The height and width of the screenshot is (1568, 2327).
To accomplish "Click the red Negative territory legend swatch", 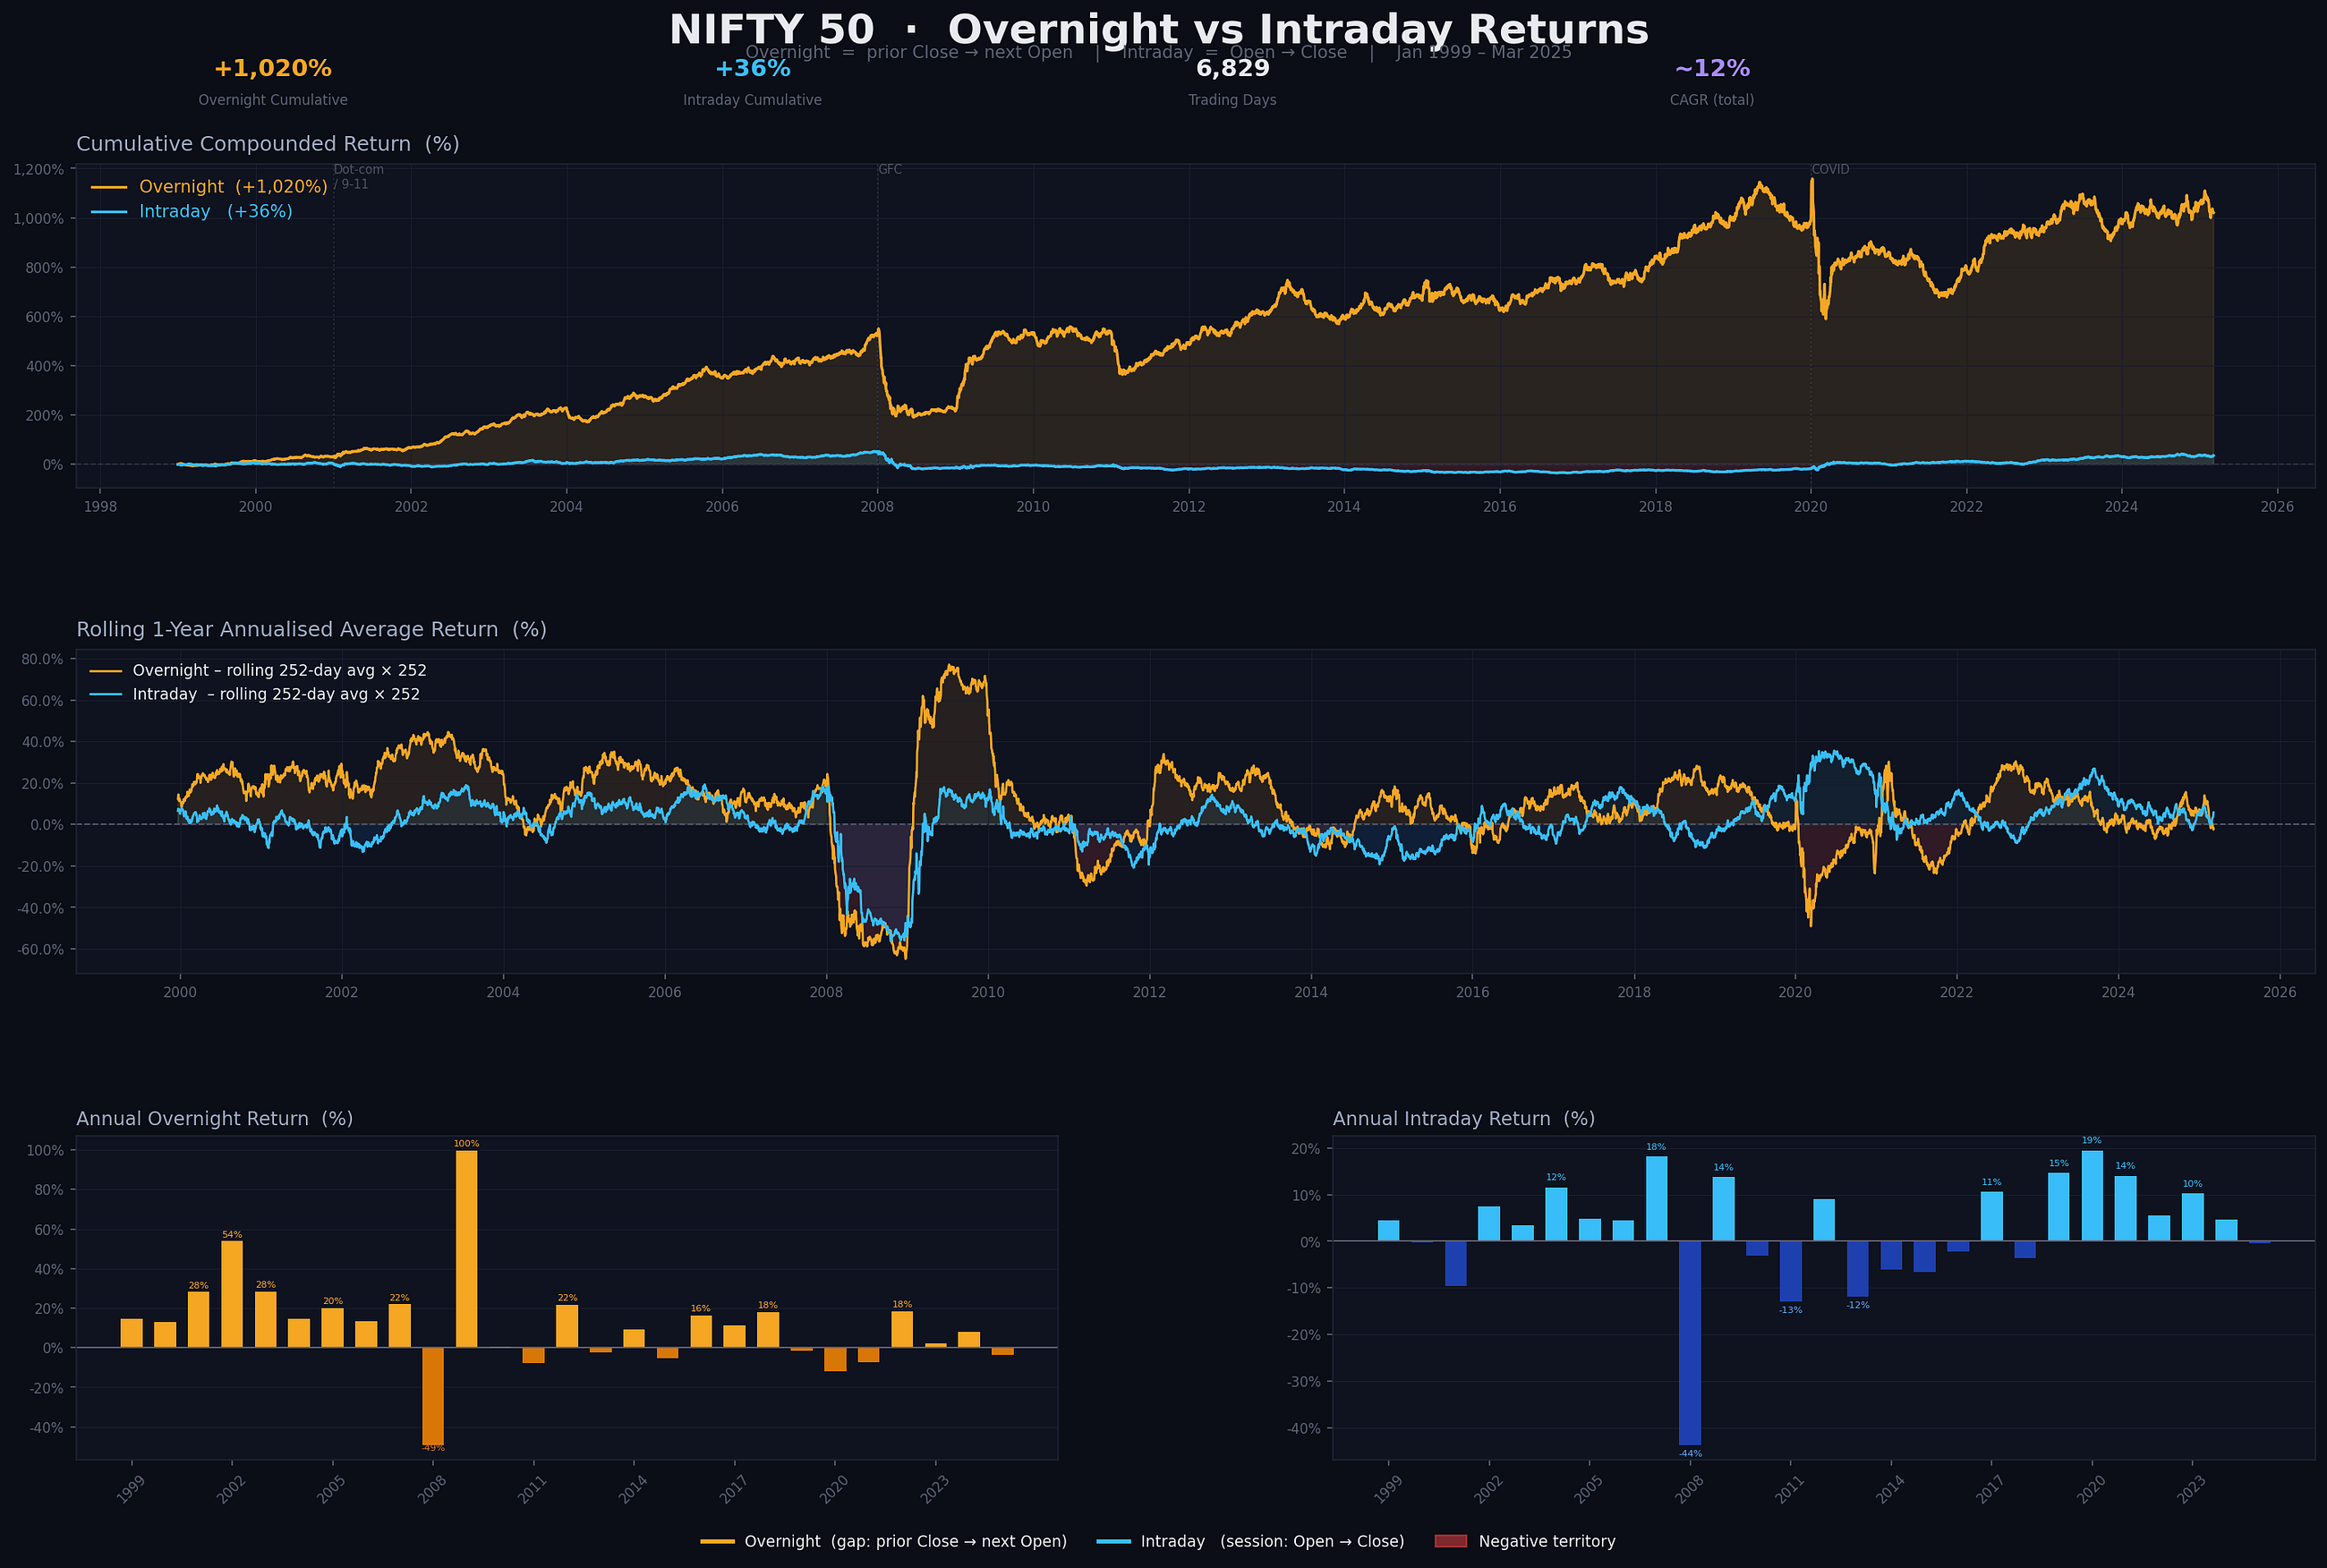I will point(1450,1541).
